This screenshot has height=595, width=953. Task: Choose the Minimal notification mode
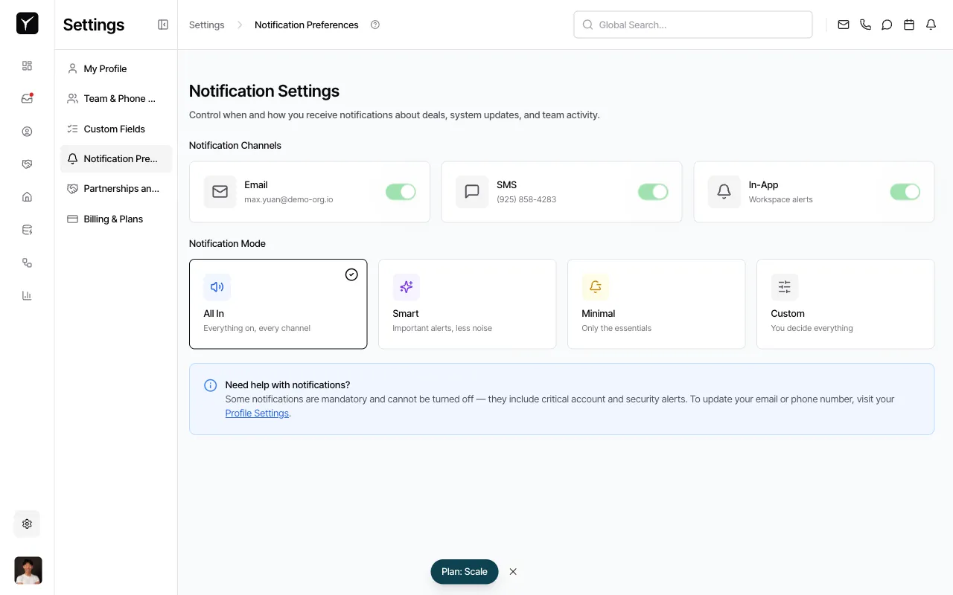[x=656, y=303]
